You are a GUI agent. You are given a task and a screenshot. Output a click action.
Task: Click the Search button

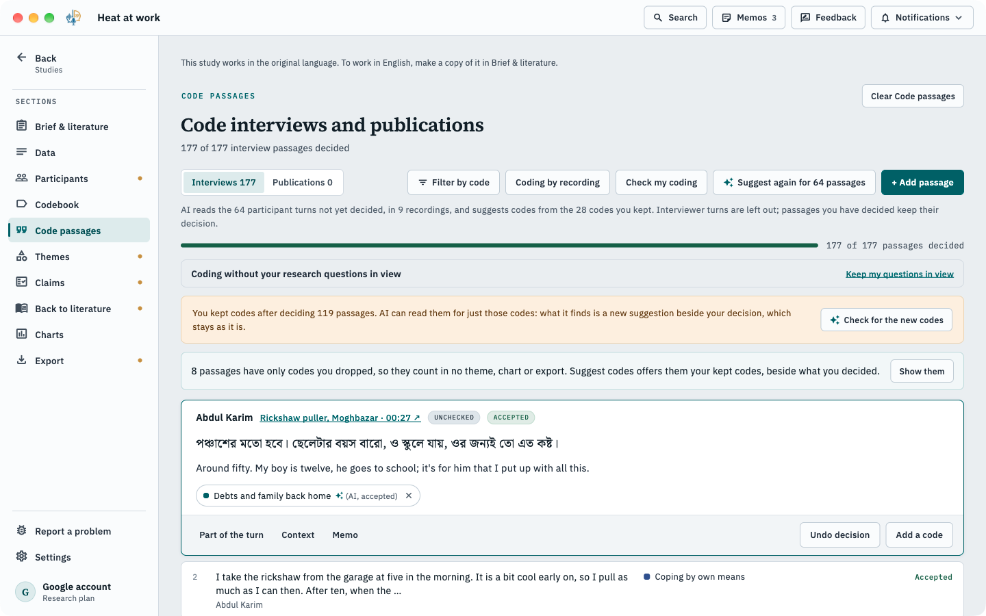pyautogui.click(x=675, y=18)
